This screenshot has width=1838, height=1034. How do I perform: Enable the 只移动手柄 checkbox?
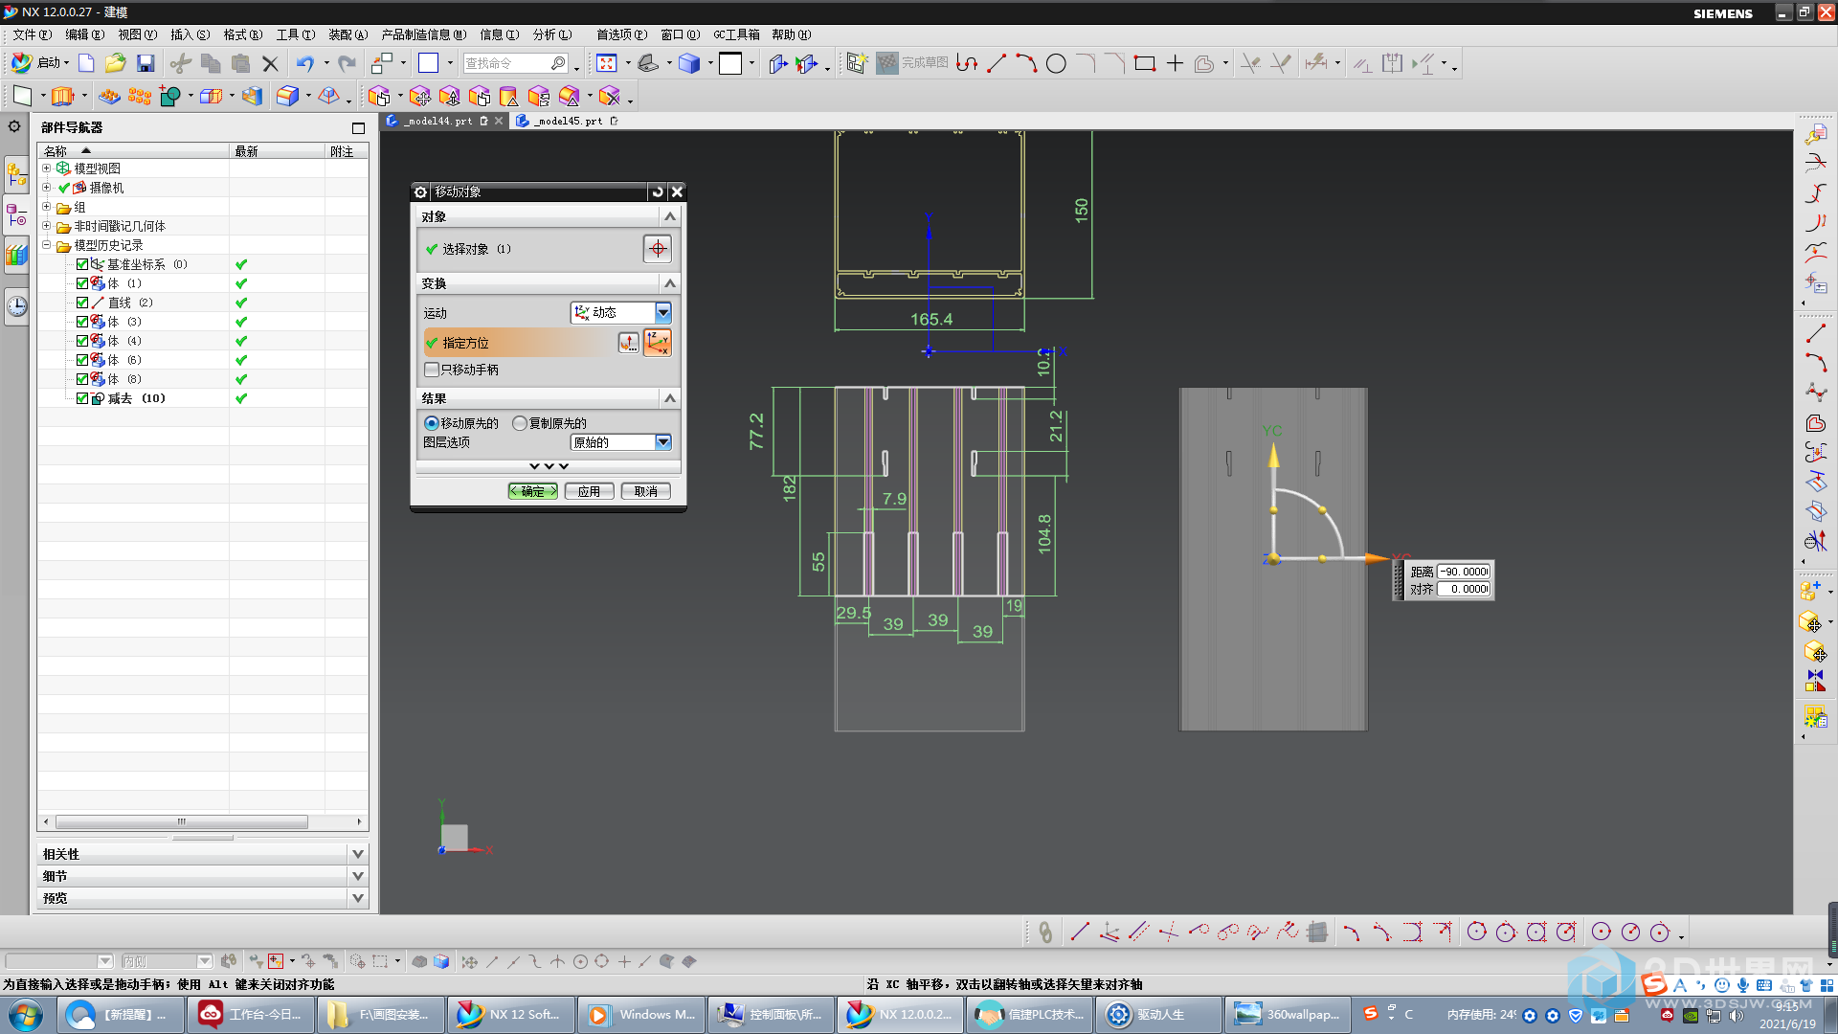432,370
